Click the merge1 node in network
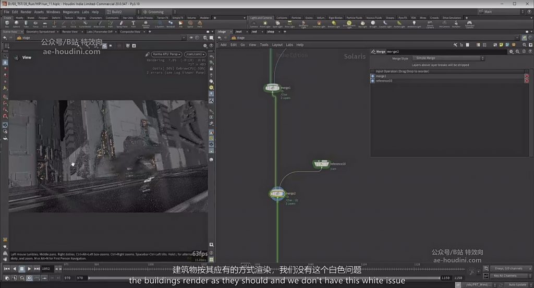Image resolution: width=534 pixels, height=288 pixels. pyautogui.click(x=272, y=88)
